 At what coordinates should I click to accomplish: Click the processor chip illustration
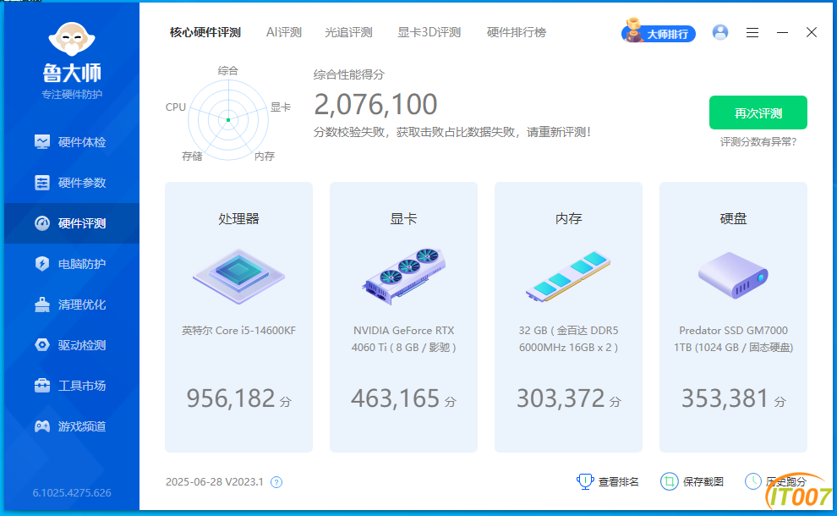pos(238,276)
